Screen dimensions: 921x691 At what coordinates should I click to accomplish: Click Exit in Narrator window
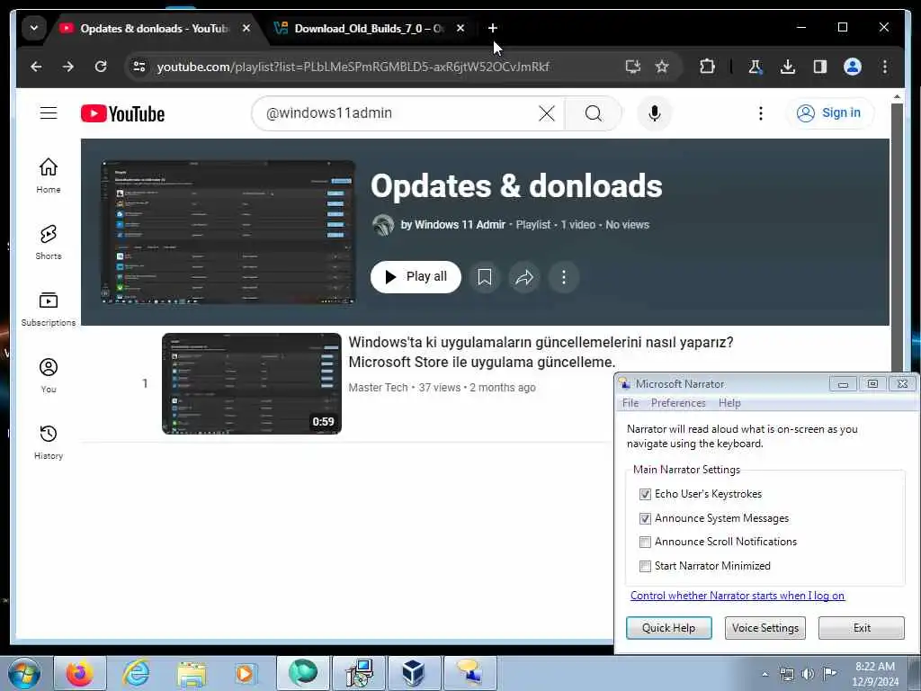(862, 627)
